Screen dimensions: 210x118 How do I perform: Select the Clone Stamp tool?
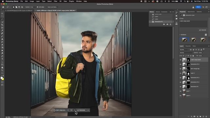[2, 39]
